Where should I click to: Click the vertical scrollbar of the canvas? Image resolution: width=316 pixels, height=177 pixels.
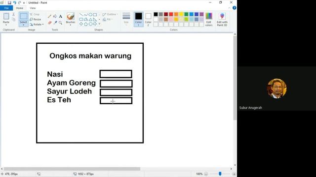pos(235,78)
